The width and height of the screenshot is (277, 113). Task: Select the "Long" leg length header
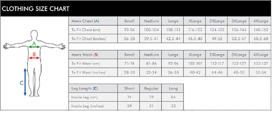point(173,88)
